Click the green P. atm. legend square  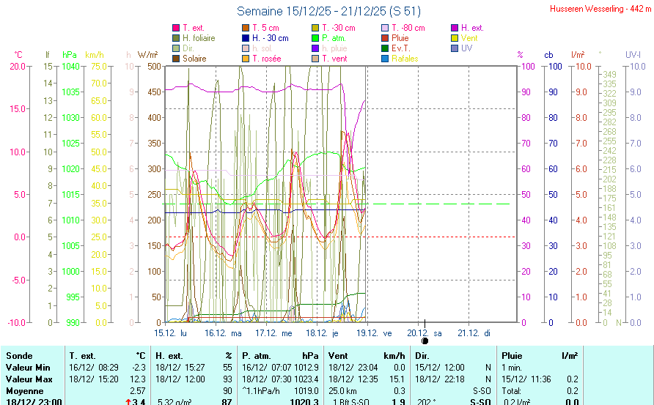pyautogui.click(x=315, y=38)
